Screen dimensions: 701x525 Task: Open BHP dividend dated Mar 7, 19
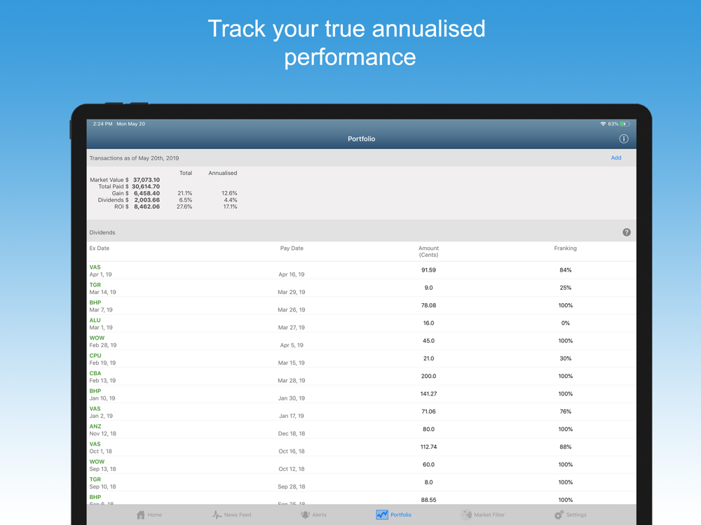[361, 306]
